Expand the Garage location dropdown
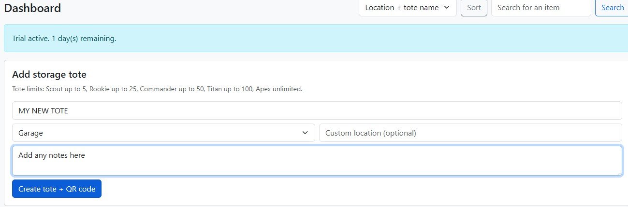 coord(163,133)
